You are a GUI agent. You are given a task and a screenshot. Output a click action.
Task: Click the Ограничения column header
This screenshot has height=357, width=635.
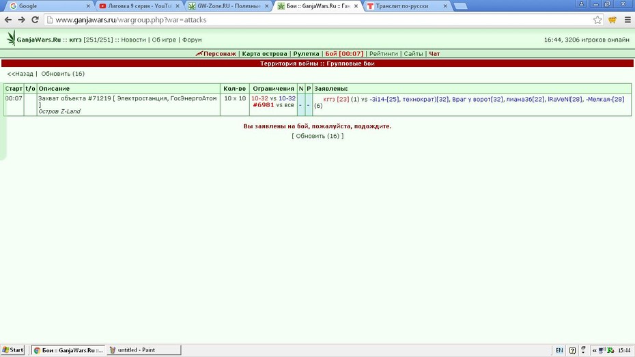click(x=273, y=89)
